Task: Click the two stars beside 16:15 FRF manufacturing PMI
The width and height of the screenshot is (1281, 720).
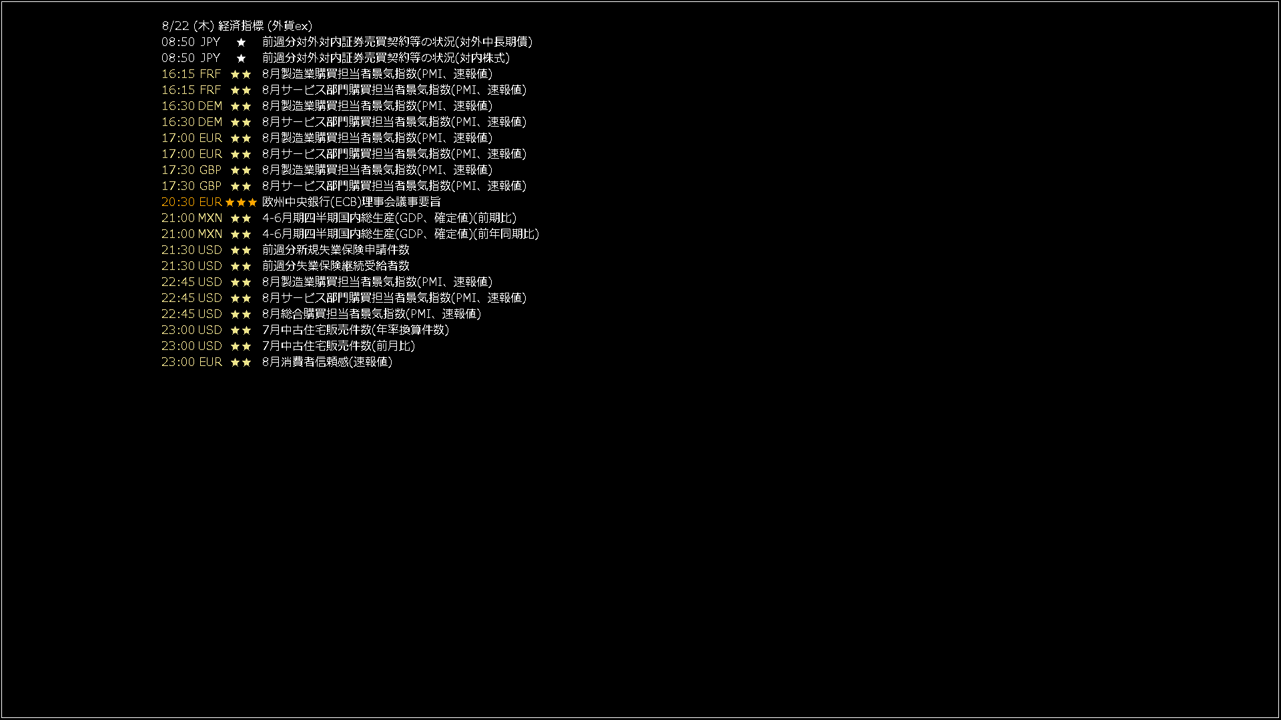Action: click(x=241, y=74)
